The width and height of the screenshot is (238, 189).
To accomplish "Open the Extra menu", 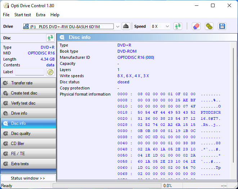I will [x=41, y=15].
